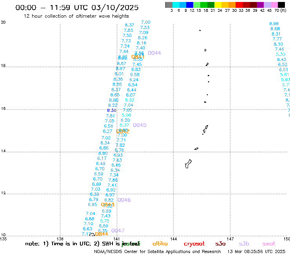The image size is (290, 255).
Task: Click the 7.83 wave height value
Action: [x=129, y=30]
